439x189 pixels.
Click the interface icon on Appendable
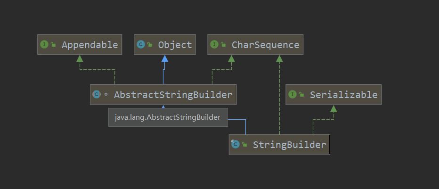[45, 45]
